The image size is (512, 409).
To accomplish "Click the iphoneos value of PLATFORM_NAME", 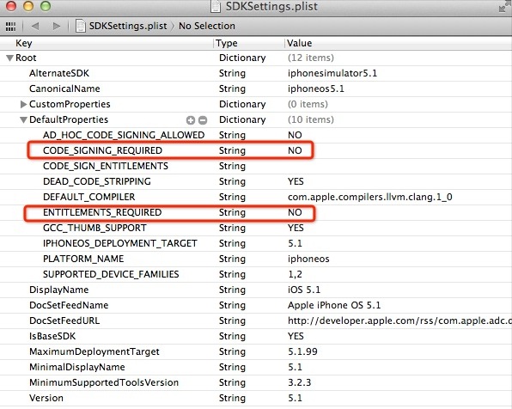I will [308, 259].
